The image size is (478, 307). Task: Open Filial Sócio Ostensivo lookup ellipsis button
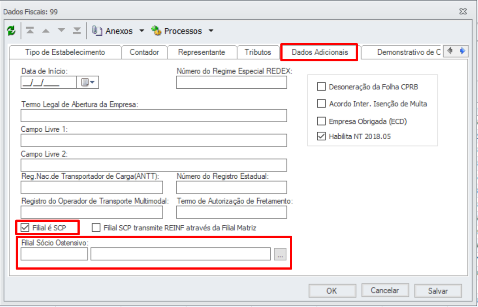click(280, 254)
